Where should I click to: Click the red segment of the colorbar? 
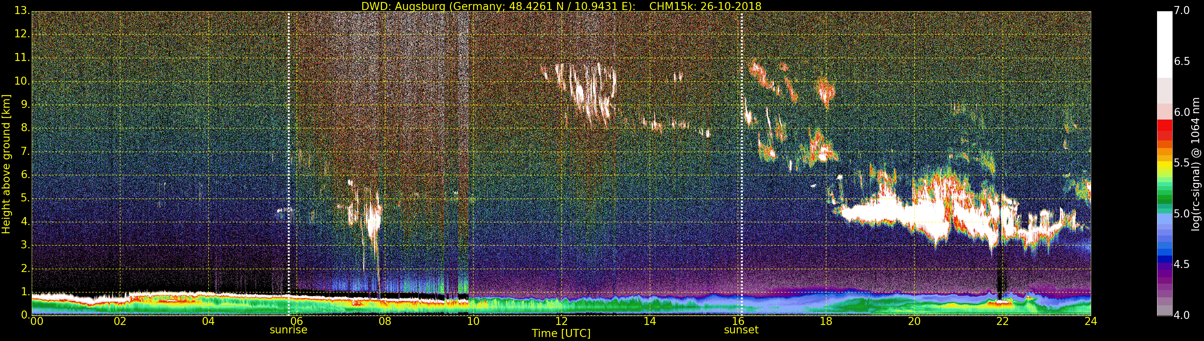point(1164,130)
